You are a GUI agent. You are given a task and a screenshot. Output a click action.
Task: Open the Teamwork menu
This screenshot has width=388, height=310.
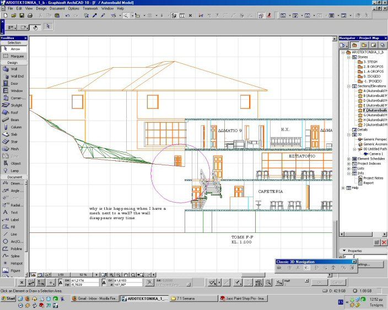(91, 9)
